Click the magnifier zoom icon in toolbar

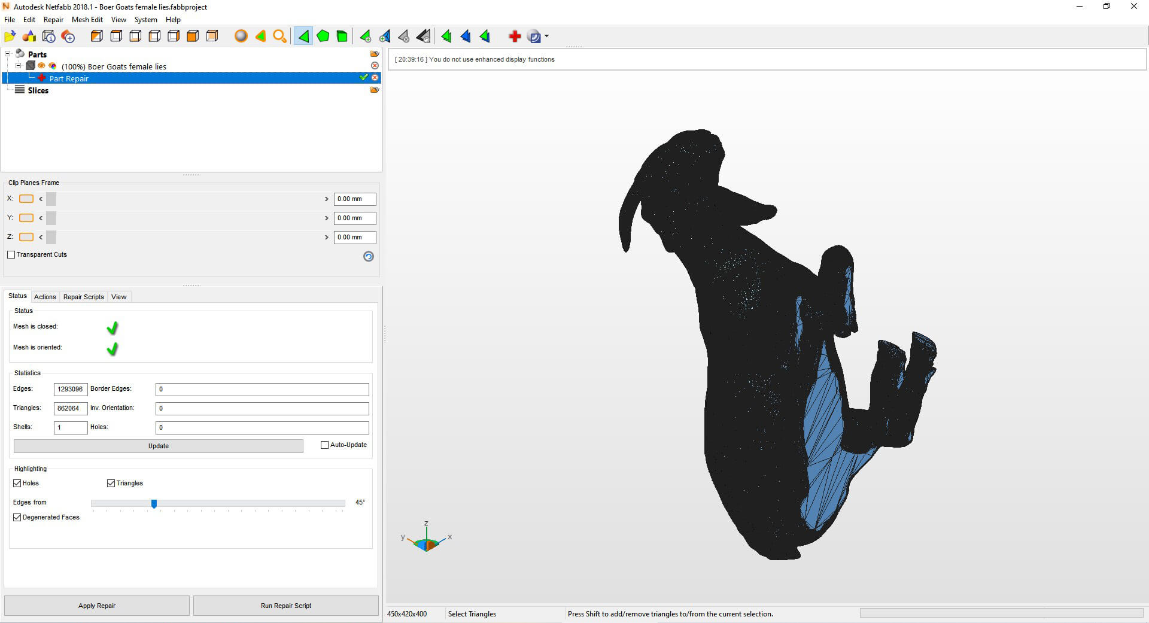coord(279,37)
